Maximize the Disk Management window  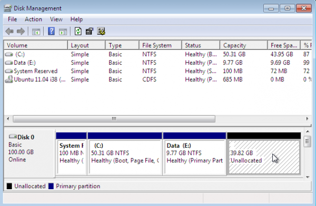287,8
